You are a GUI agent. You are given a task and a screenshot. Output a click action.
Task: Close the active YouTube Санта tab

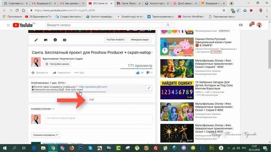click(111, 3)
